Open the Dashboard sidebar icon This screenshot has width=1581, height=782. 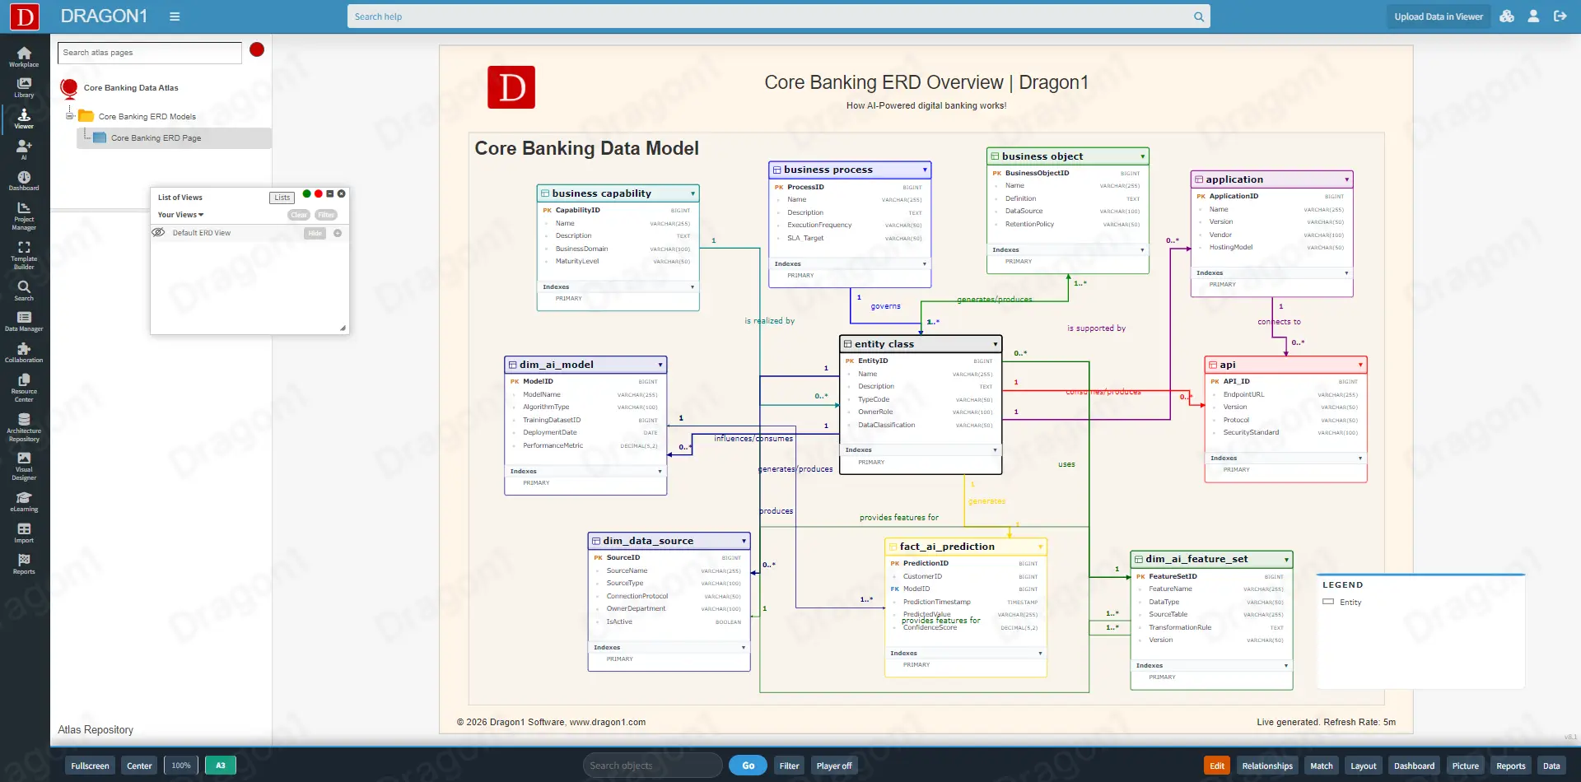coord(24,180)
